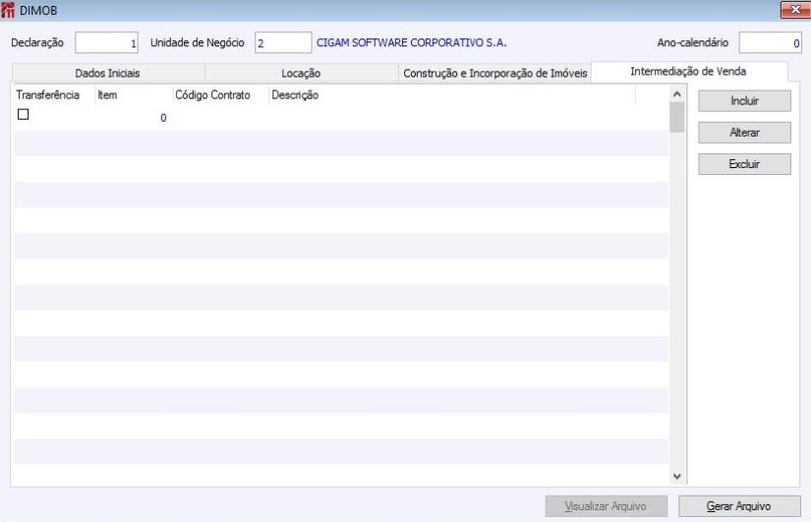Viewport: 811px width, 522px height.
Task: Select the Construção e Incorporação de Imóveis tab
Action: tap(495, 73)
